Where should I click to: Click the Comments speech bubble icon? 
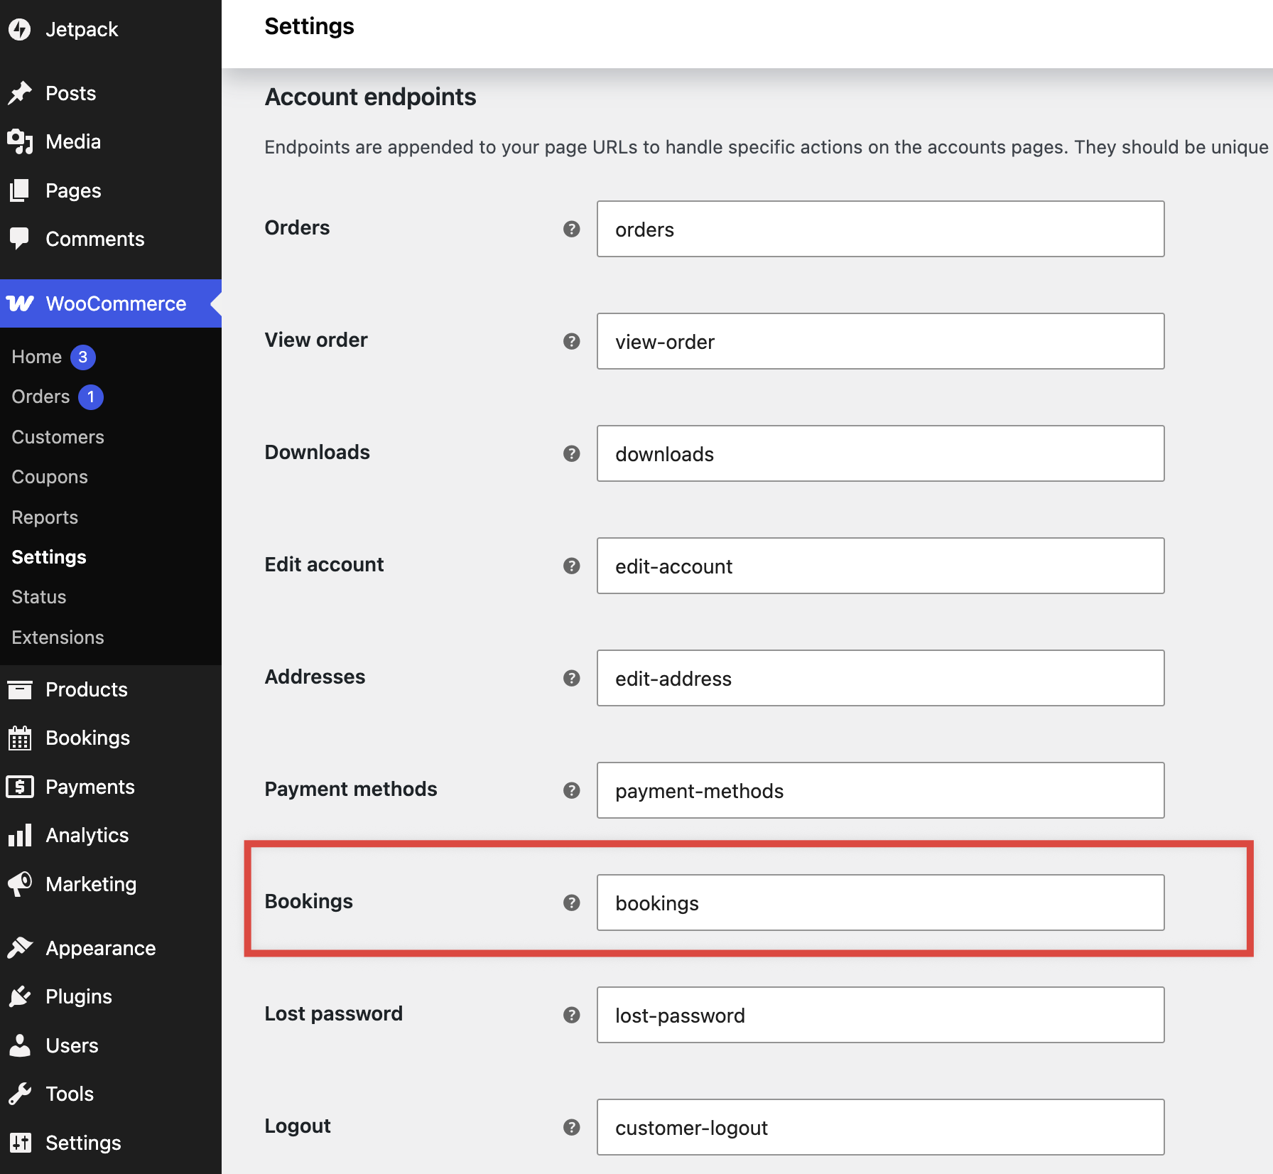point(20,239)
